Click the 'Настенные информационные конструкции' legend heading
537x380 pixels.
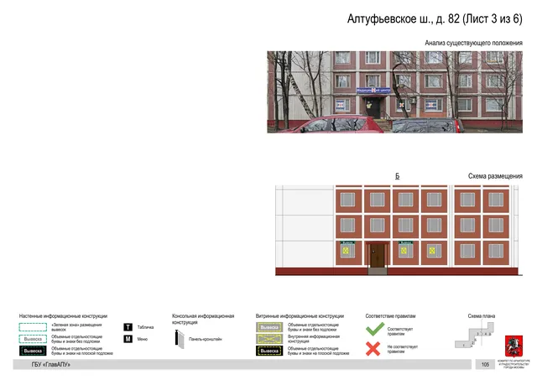click(64, 316)
